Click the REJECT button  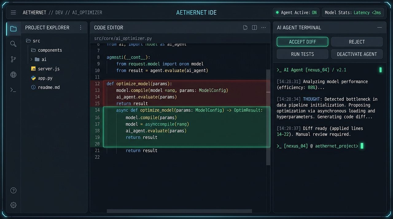click(x=357, y=42)
